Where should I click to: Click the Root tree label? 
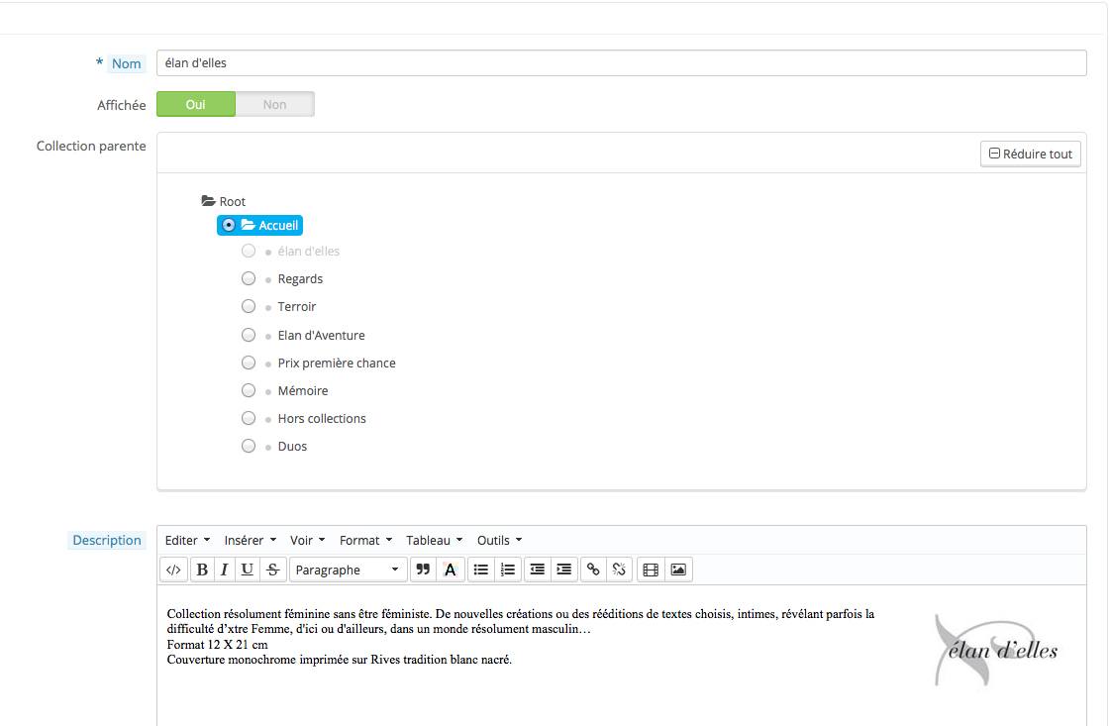[232, 201]
